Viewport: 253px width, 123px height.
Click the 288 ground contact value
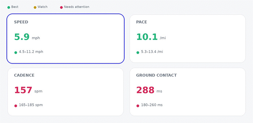click(x=145, y=90)
